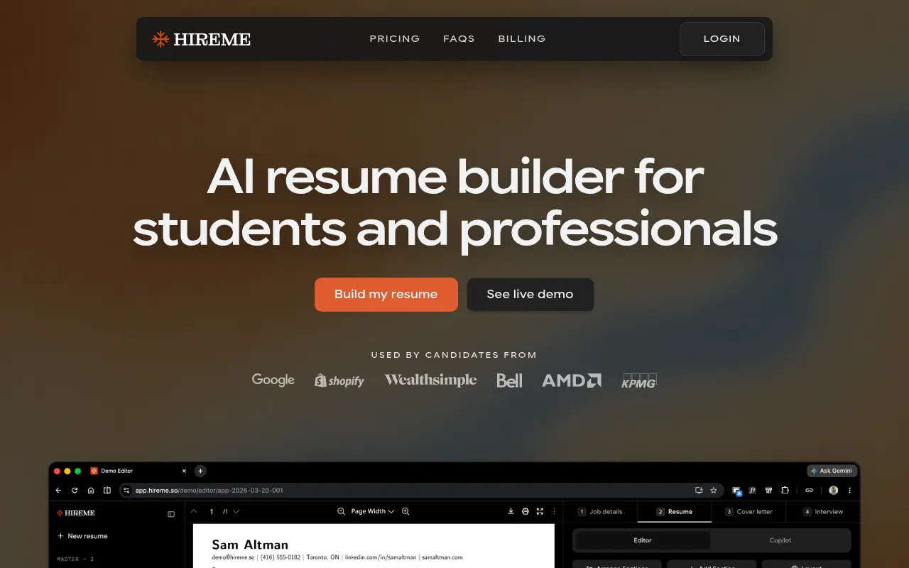
Task: Zoom out of the resume preview
Action: [x=341, y=511]
